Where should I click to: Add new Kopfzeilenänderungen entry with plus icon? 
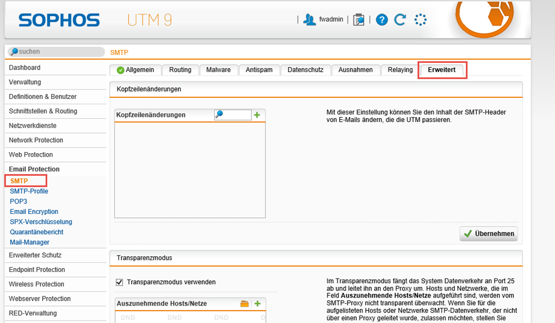point(257,115)
